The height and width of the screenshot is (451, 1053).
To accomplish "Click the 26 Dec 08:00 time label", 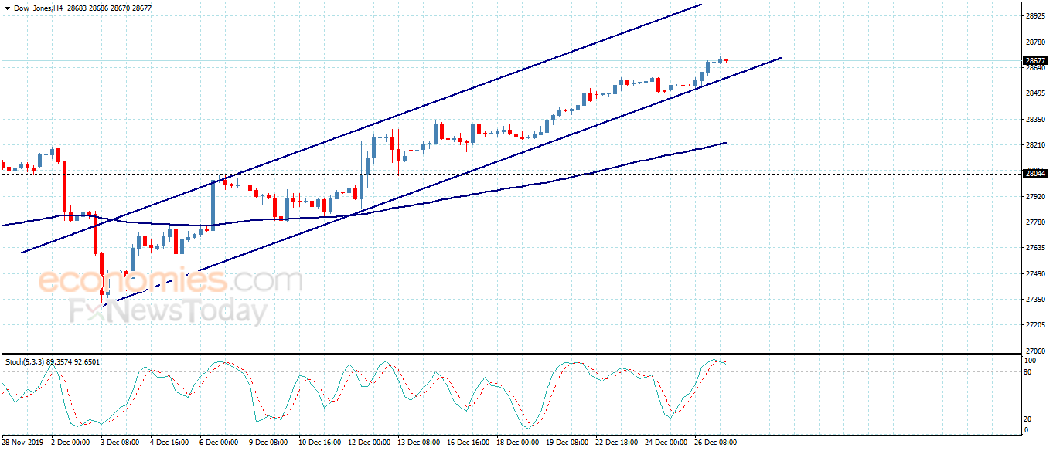I will point(716,443).
